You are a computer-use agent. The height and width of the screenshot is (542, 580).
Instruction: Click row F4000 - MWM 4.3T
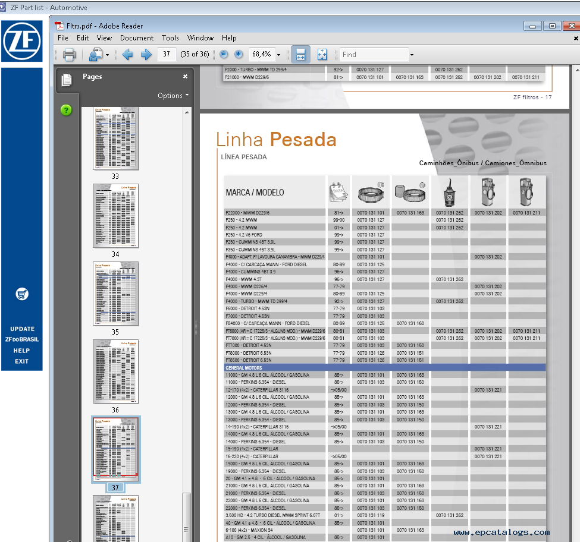pos(385,279)
